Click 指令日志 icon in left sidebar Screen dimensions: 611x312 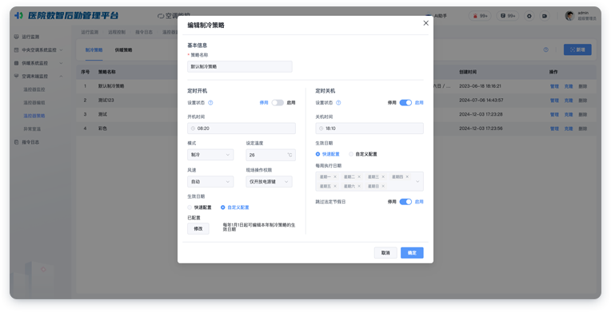(x=16, y=142)
